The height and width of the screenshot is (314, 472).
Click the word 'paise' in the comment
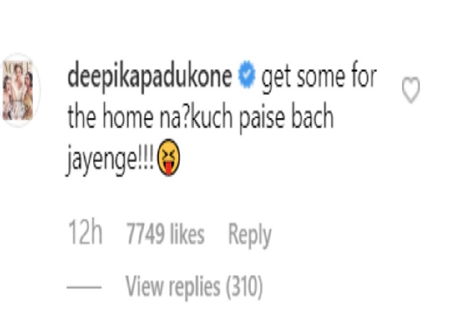262,119
